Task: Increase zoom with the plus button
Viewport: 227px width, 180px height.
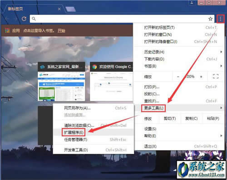Action: click(x=201, y=77)
